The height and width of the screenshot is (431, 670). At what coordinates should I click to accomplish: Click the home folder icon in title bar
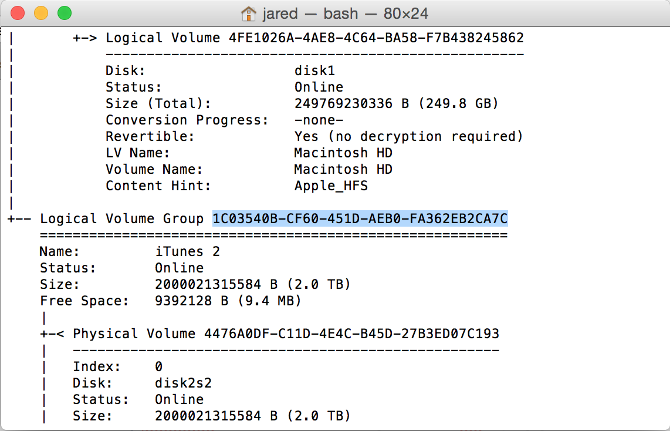248,14
